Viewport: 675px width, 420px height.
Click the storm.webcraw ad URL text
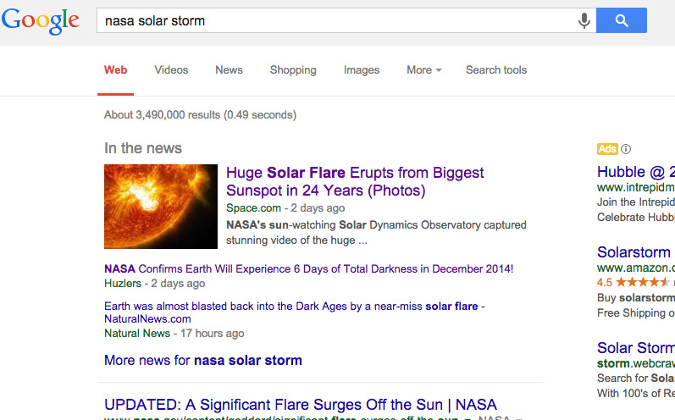tap(636, 363)
